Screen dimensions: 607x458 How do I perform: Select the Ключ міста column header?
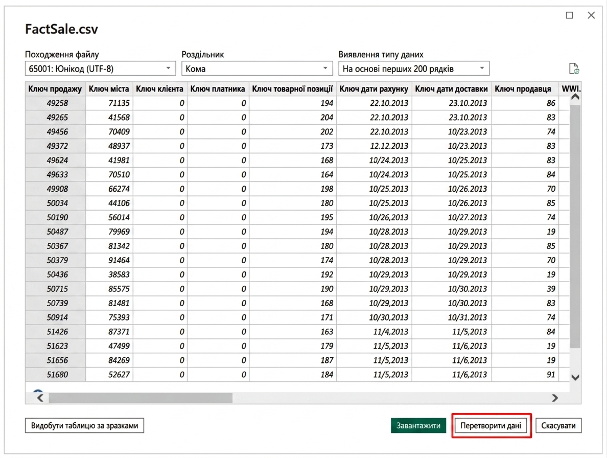point(109,88)
